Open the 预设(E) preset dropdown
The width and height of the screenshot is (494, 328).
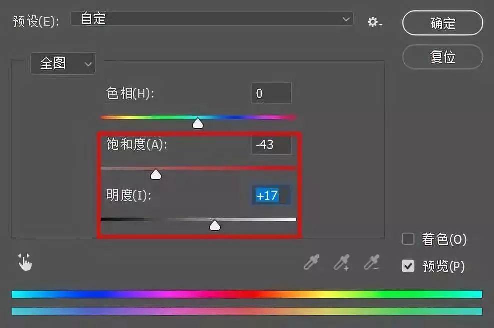pos(211,18)
